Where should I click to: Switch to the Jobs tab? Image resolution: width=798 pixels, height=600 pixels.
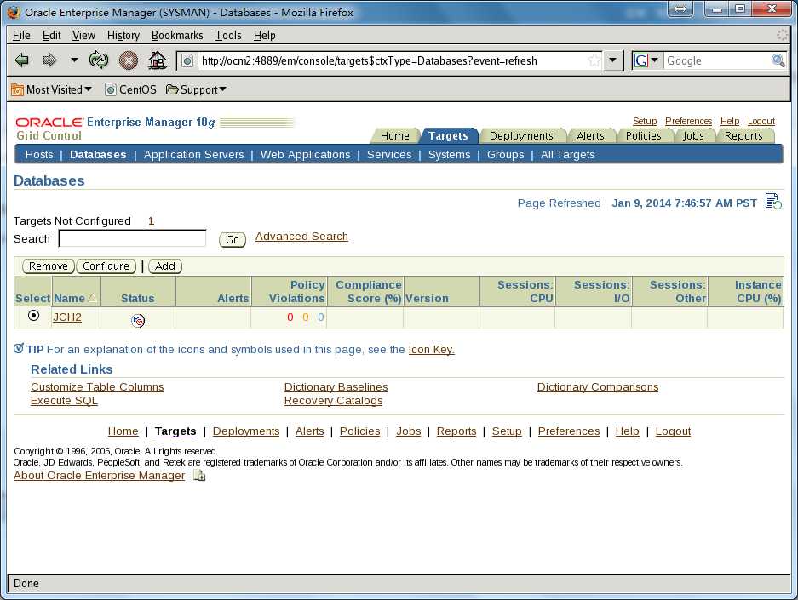click(693, 136)
